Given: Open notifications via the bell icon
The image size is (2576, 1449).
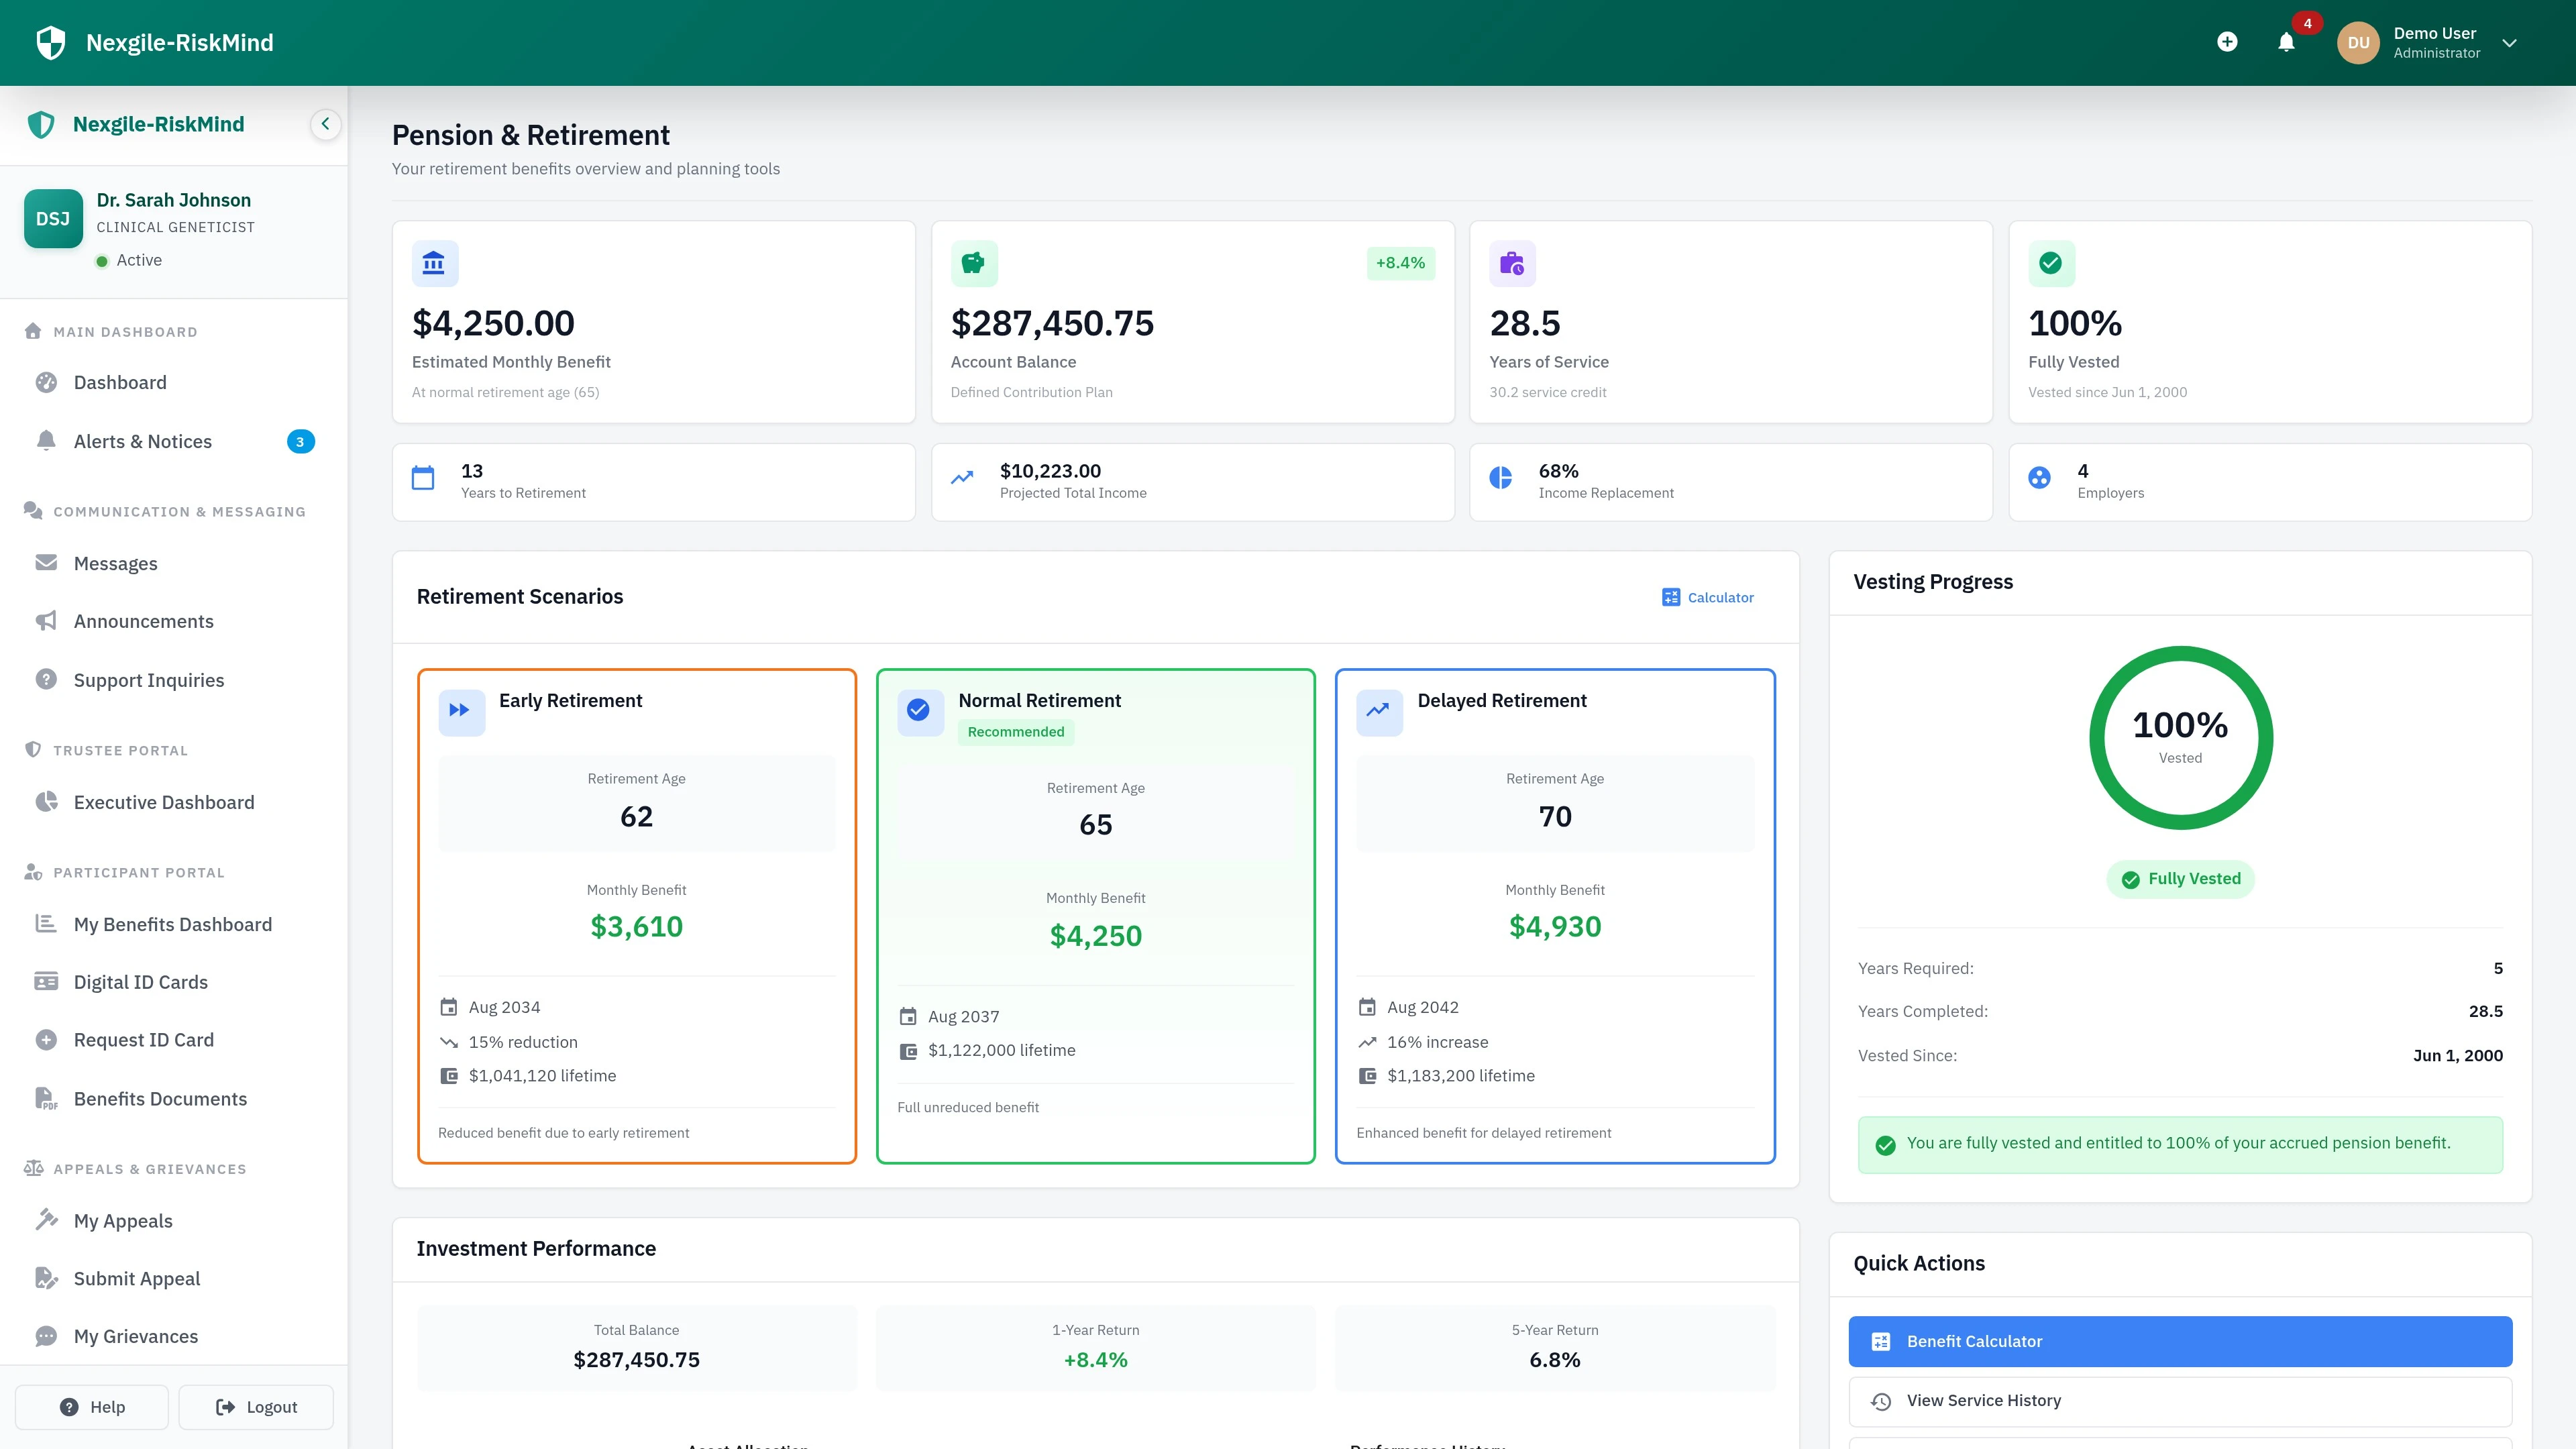Looking at the screenshot, I should click(2286, 42).
